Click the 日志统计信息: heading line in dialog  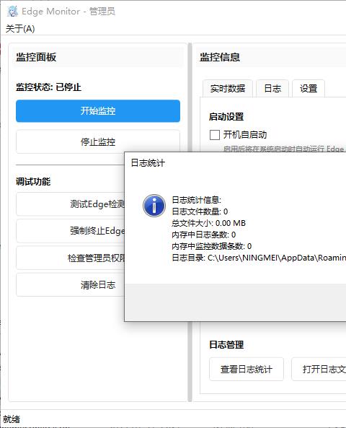tap(197, 200)
